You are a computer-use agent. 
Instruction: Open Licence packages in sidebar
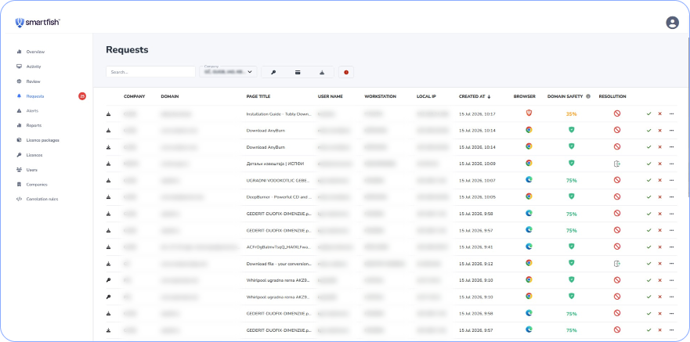tap(43, 140)
